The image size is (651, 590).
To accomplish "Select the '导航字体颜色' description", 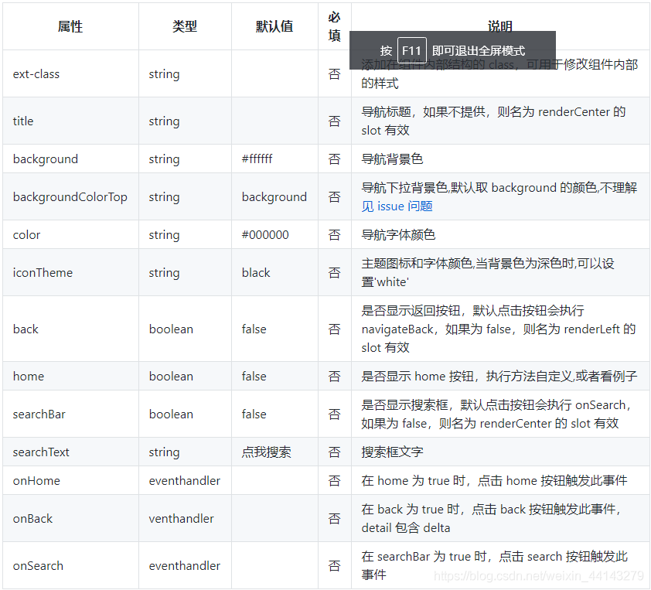I will [398, 234].
